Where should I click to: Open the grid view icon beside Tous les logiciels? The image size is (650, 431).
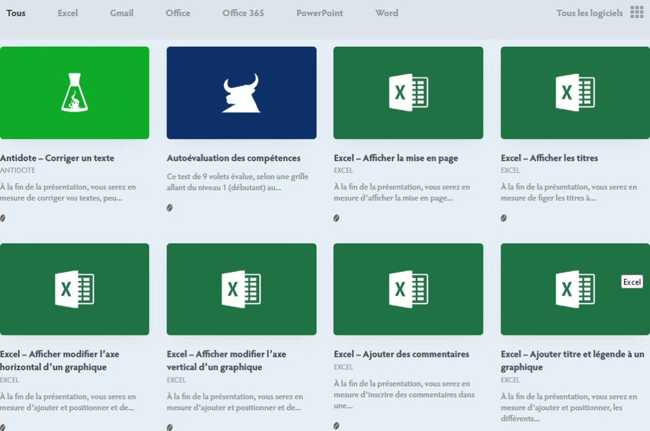tap(636, 13)
